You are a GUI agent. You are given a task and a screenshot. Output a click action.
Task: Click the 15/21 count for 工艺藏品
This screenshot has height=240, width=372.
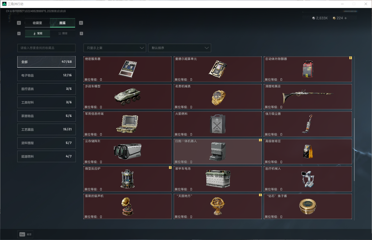click(67, 129)
